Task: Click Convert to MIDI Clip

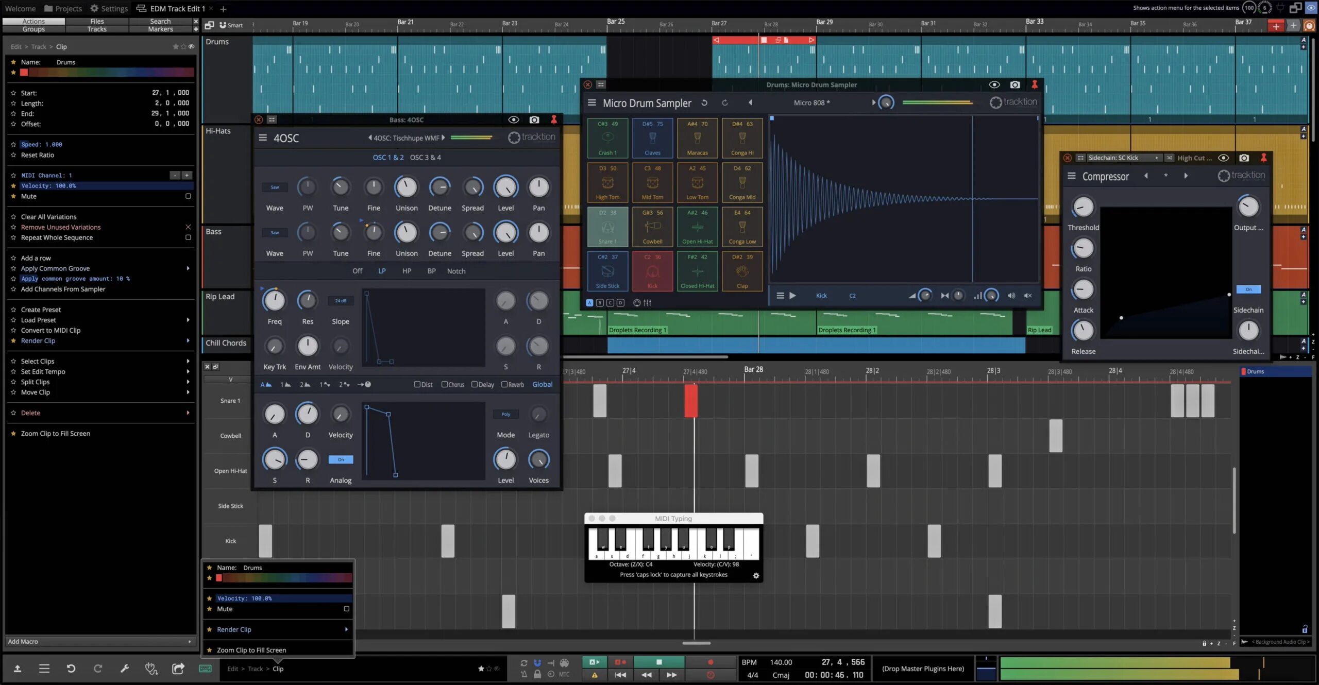Action: [x=50, y=330]
